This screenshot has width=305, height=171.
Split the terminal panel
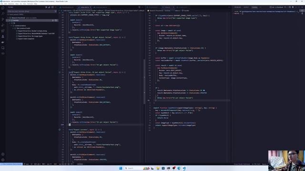tap(290, 7)
